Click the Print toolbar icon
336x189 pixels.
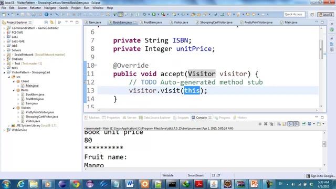point(34,14)
